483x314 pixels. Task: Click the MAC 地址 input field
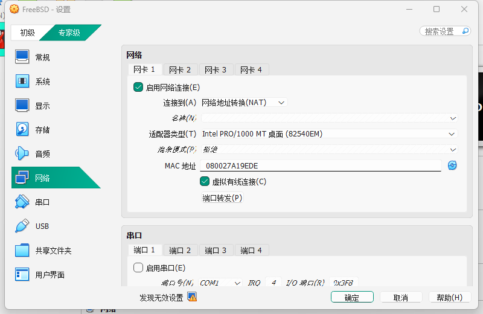pyautogui.click(x=321, y=166)
